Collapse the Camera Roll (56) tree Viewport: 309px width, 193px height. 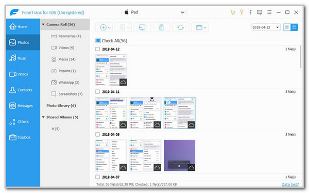click(43, 24)
